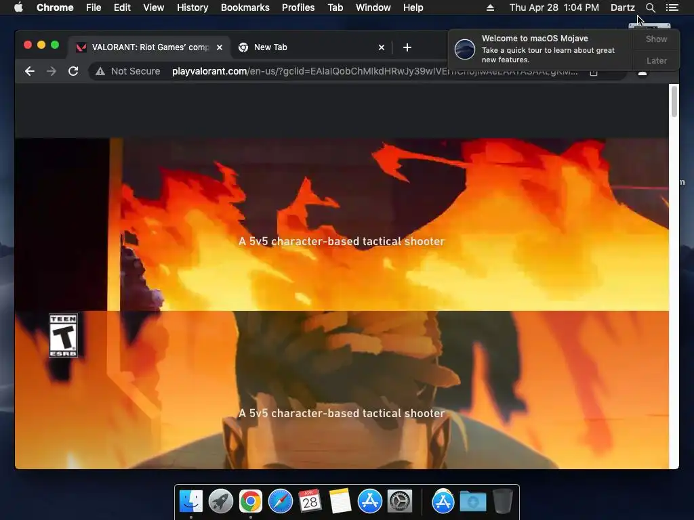Open the Edit menu

pyautogui.click(x=122, y=7)
